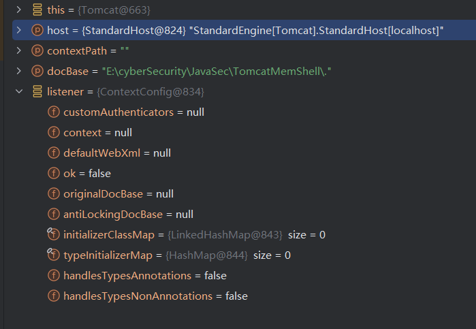The image size is (476, 329).
Task: Select the handlesTypesNonAnnotations field row
Action: coord(155,296)
